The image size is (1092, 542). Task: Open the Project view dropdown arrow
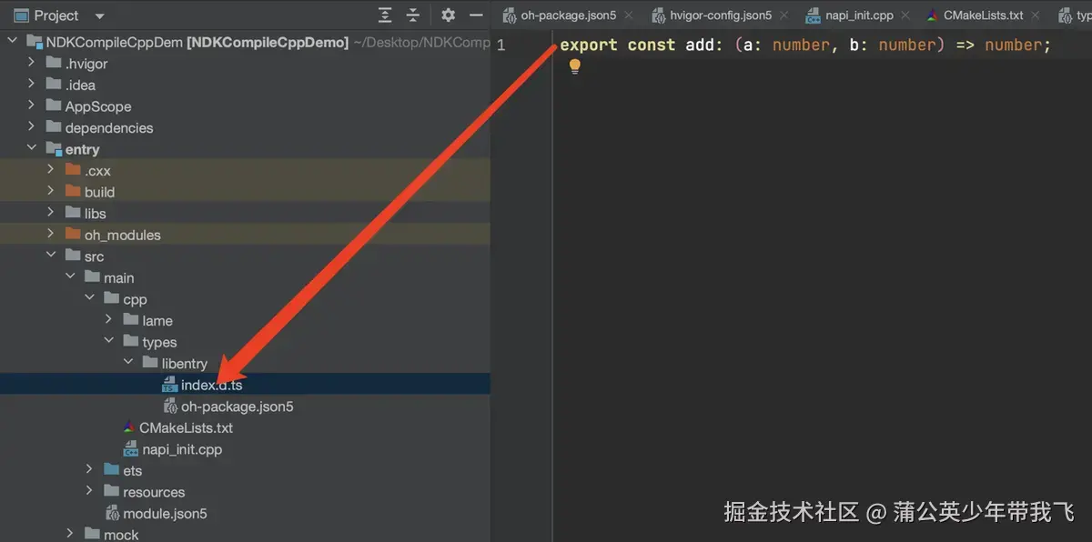point(99,15)
